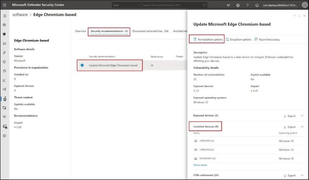Click the Operating System column header
The width and height of the screenshot is (309, 180).
coord(288,133)
